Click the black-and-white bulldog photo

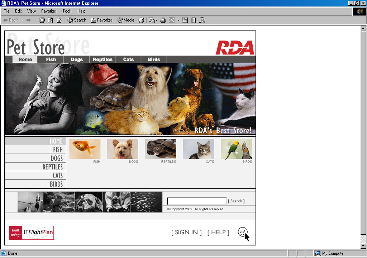89,202
